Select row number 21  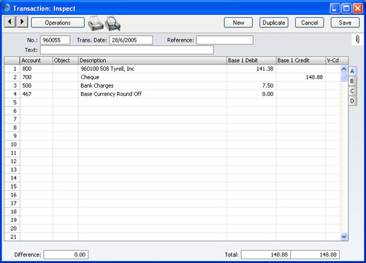pyautogui.click(x=12, y=237)
